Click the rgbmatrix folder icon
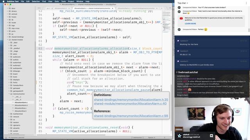This screenshot has height=140, width=250. pos(11,125)
